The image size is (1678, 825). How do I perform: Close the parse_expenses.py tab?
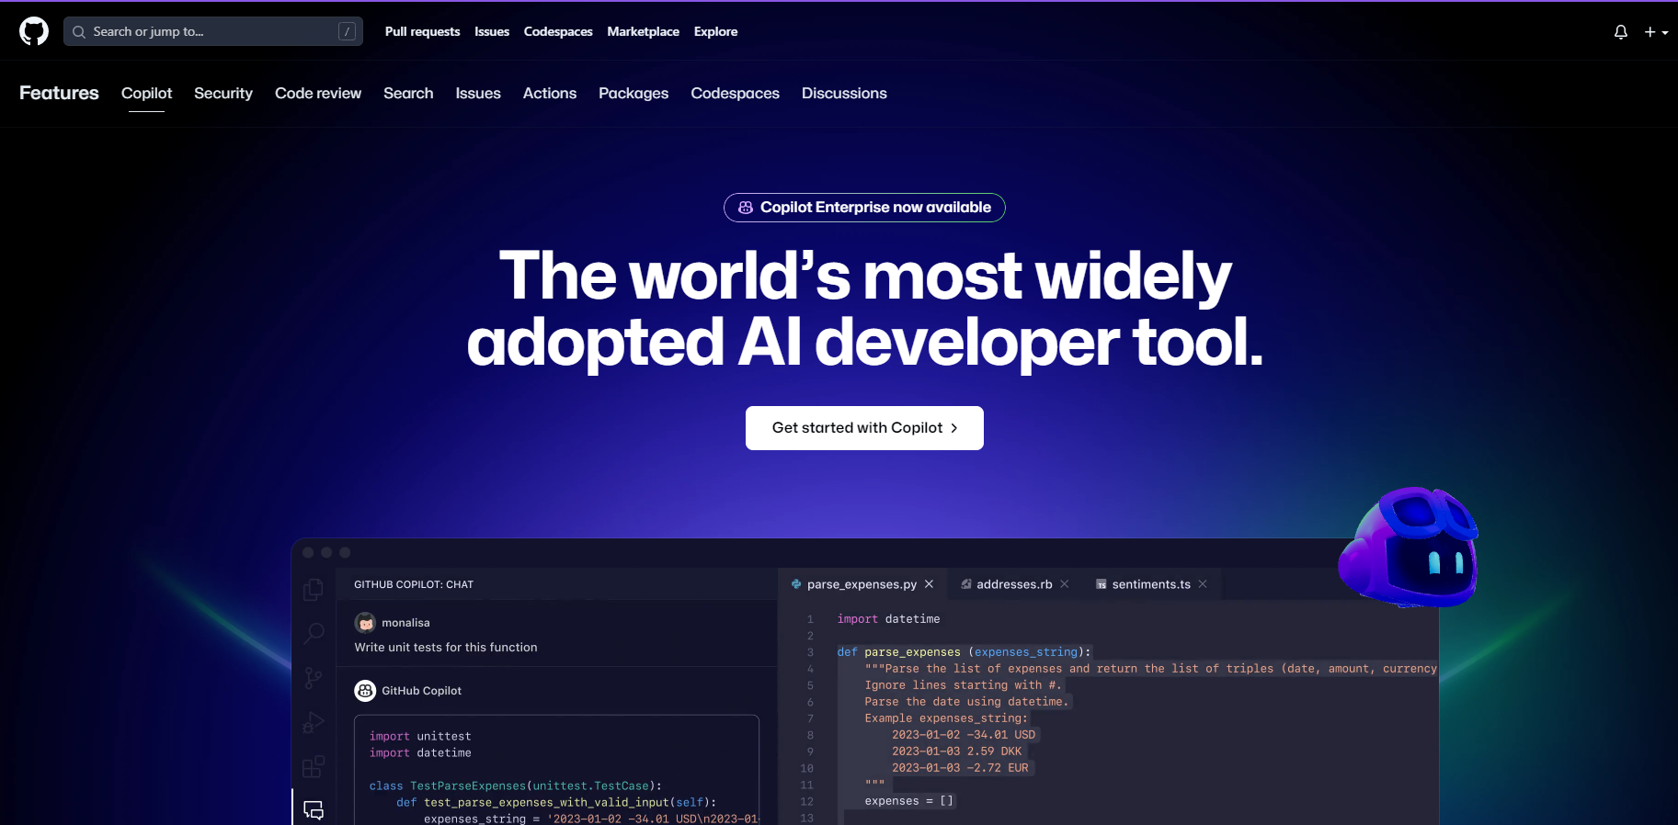click(x=929, y=584)
